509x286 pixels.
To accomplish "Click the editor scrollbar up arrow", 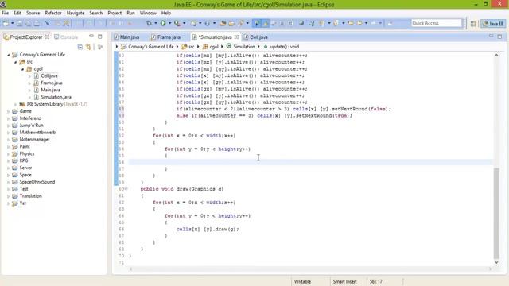I will [x=496, y=55].
